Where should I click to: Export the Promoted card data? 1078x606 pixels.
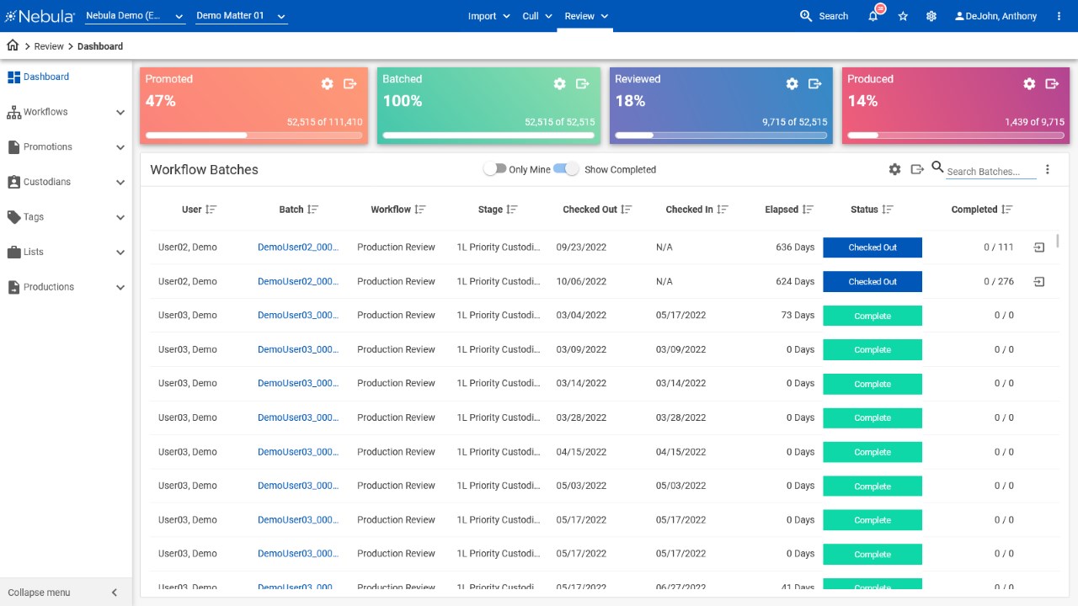point(350,83)
